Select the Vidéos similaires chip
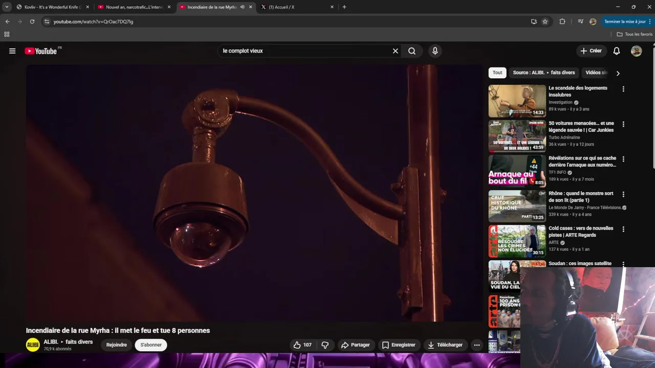 click(596, 73)
